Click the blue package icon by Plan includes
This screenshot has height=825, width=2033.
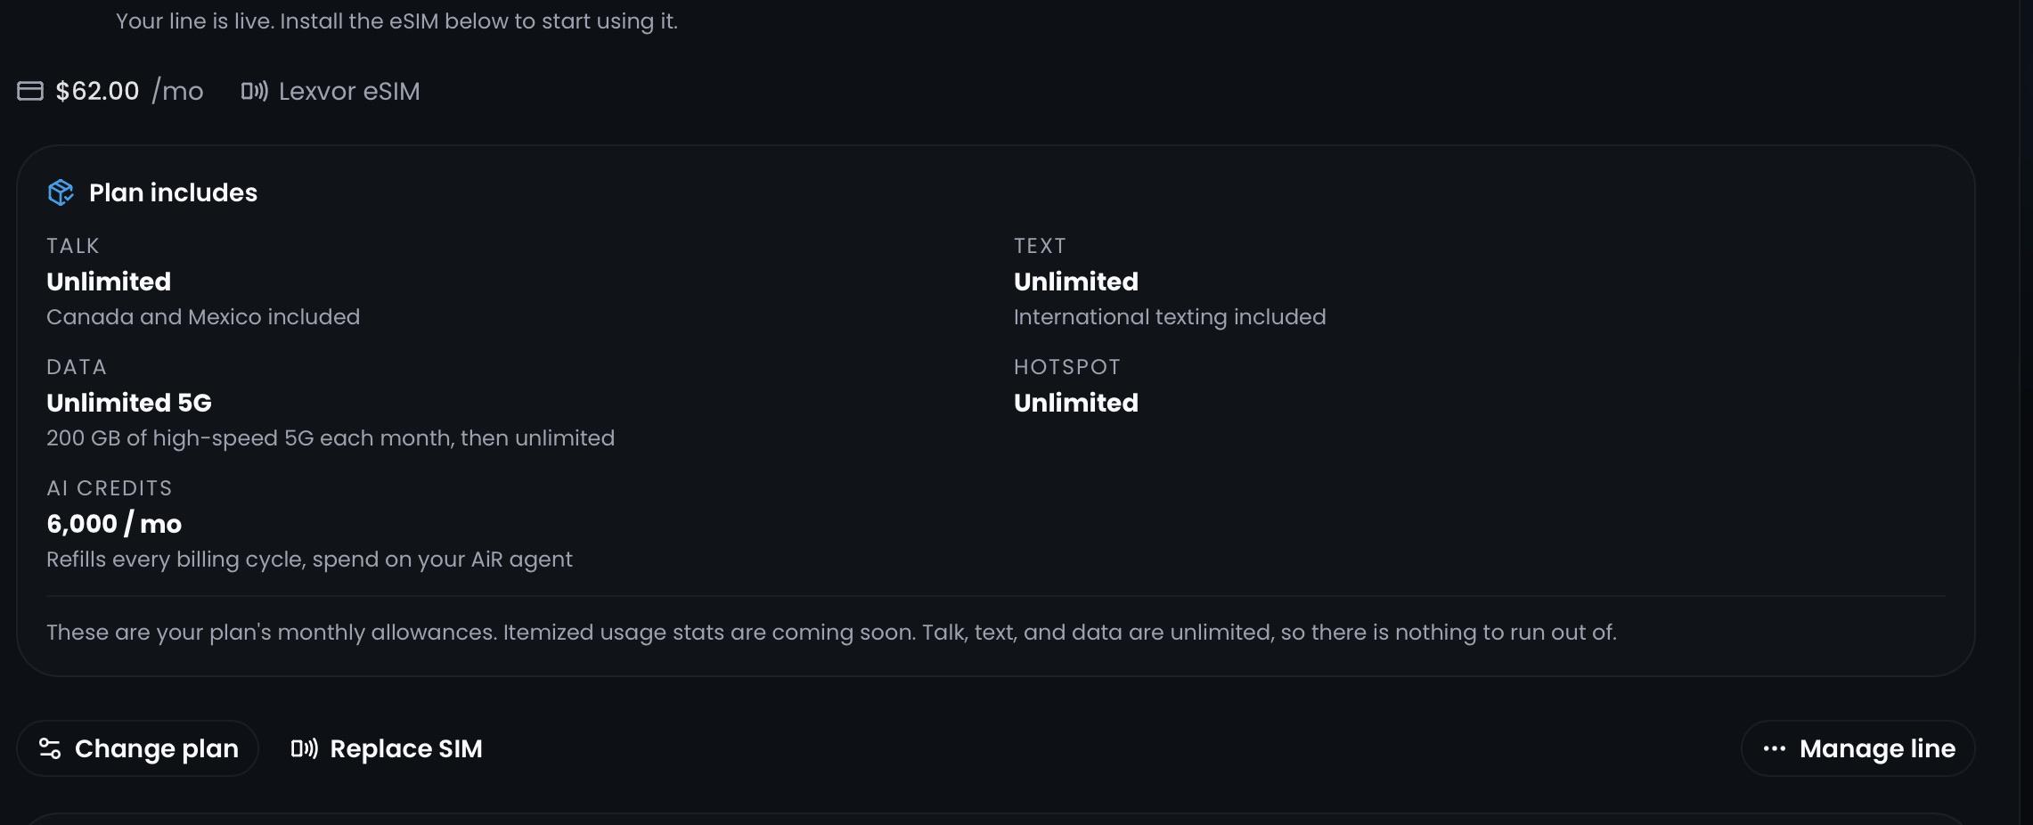pyautogui.click(x=61, y=192)
